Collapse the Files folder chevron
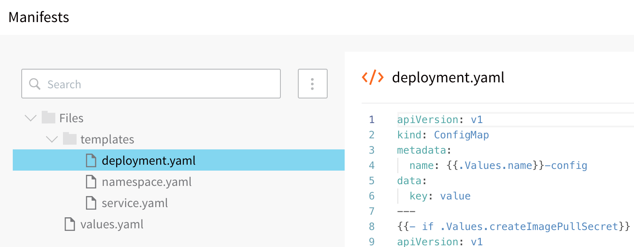 pos(31,118)
